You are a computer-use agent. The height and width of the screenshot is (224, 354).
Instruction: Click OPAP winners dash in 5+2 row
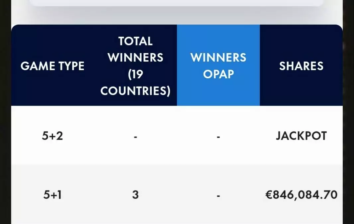(218, 136)
